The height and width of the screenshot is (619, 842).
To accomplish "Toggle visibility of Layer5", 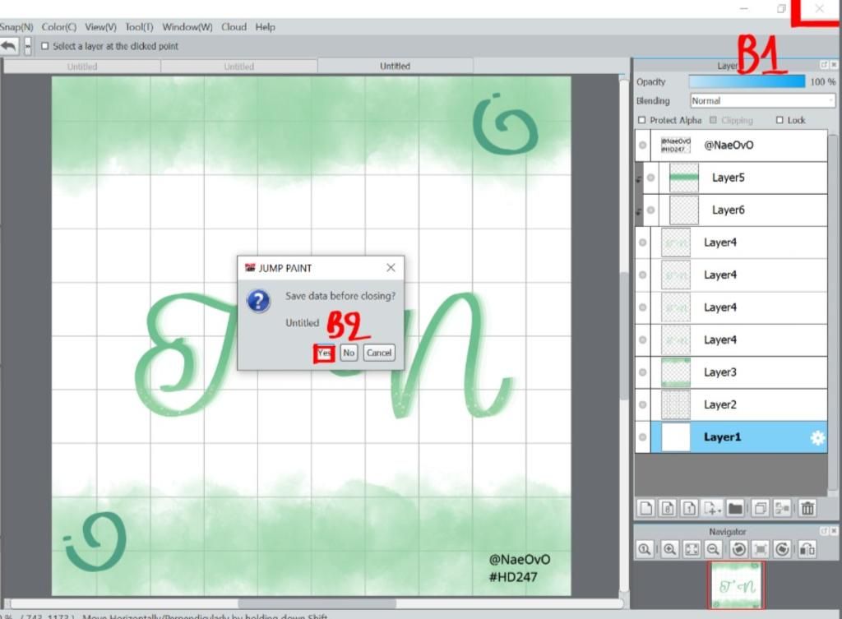I will coord(651,178).
